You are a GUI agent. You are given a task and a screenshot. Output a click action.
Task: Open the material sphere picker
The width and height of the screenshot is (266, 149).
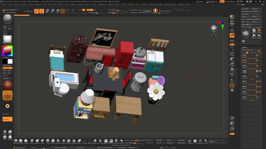pos(7,40)
